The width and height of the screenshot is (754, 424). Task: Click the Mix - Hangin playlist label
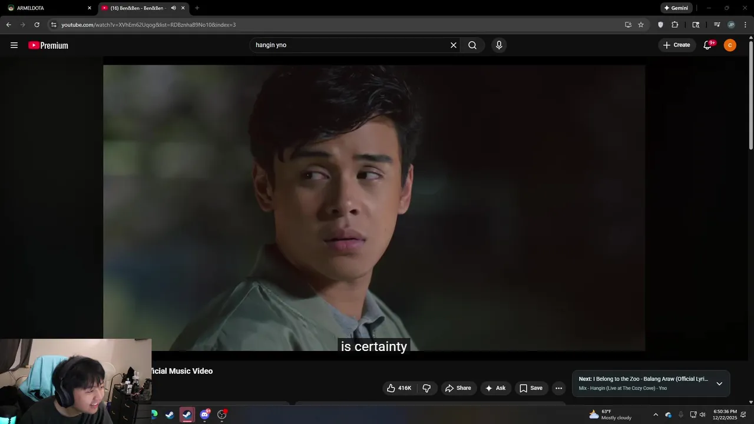pos(623,388)
